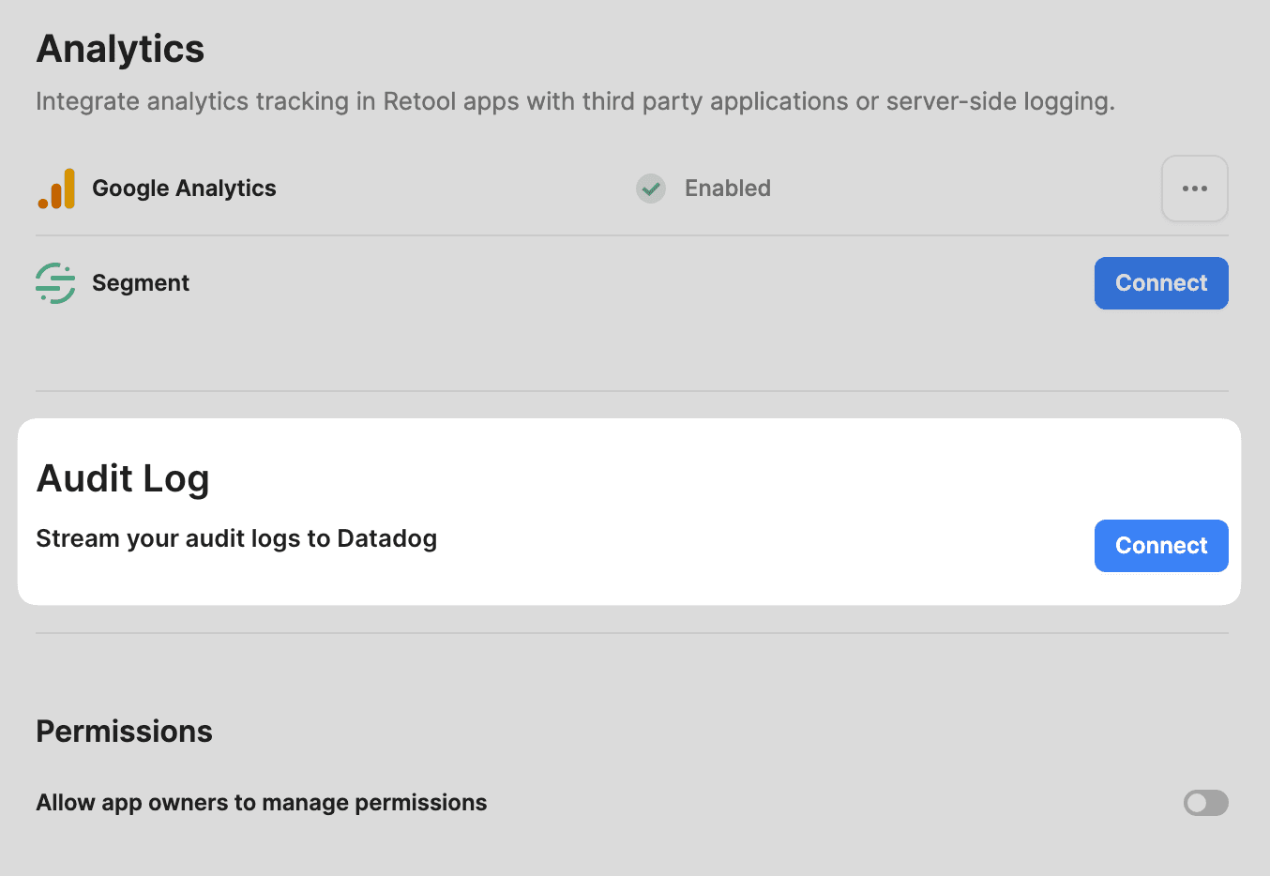Image resolution: width=1270 pixels, height=876 pixels.
Task: Click the green checkmark beside Enabled
Action: tap(650, 189)
